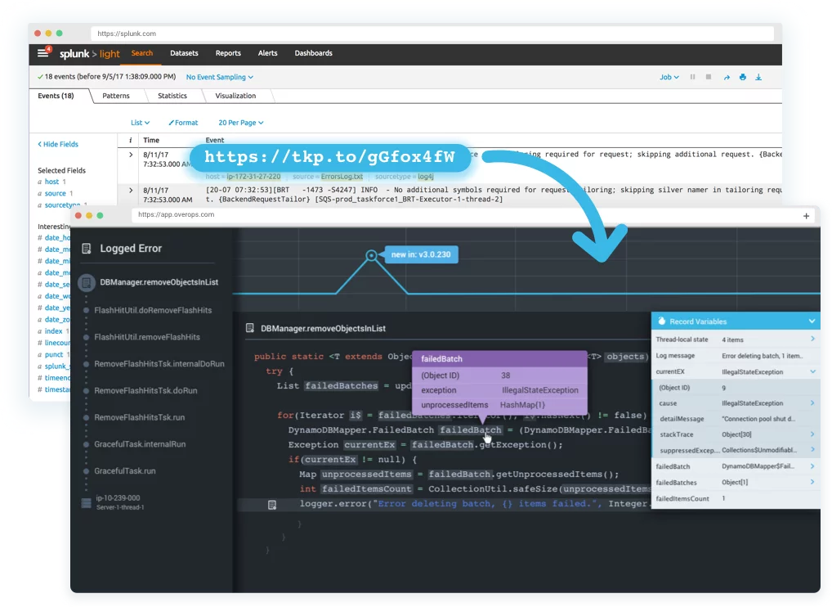Open the Datasets menu
The width and height of the screenshot is (832, 607).
[x=184, y=53]
